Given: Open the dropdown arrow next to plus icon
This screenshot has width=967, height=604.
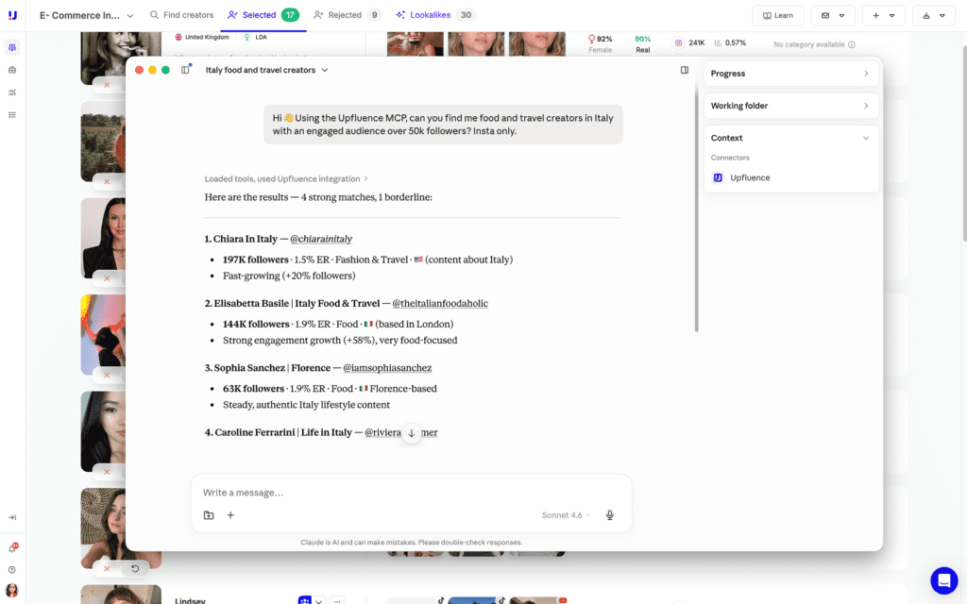Looking at the screenshot, I should (891, 15).
